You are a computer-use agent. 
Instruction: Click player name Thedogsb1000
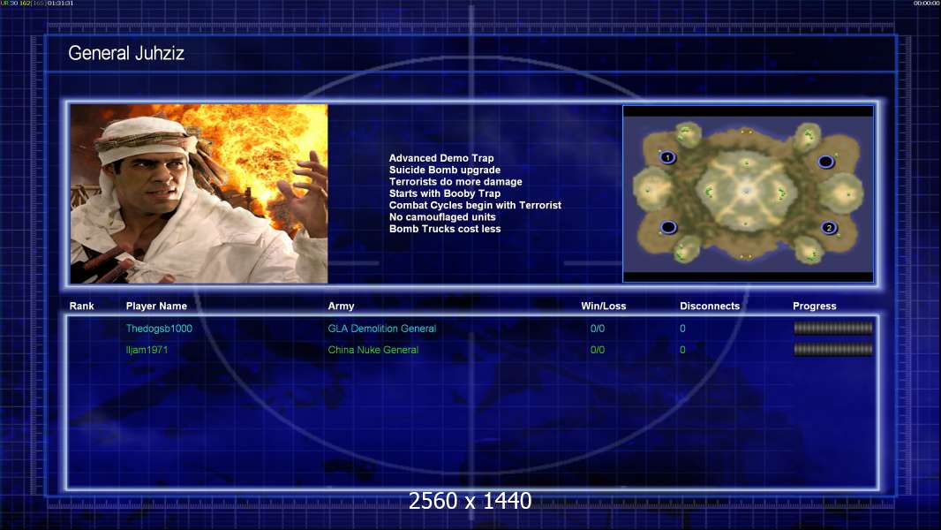pos(159,329)
